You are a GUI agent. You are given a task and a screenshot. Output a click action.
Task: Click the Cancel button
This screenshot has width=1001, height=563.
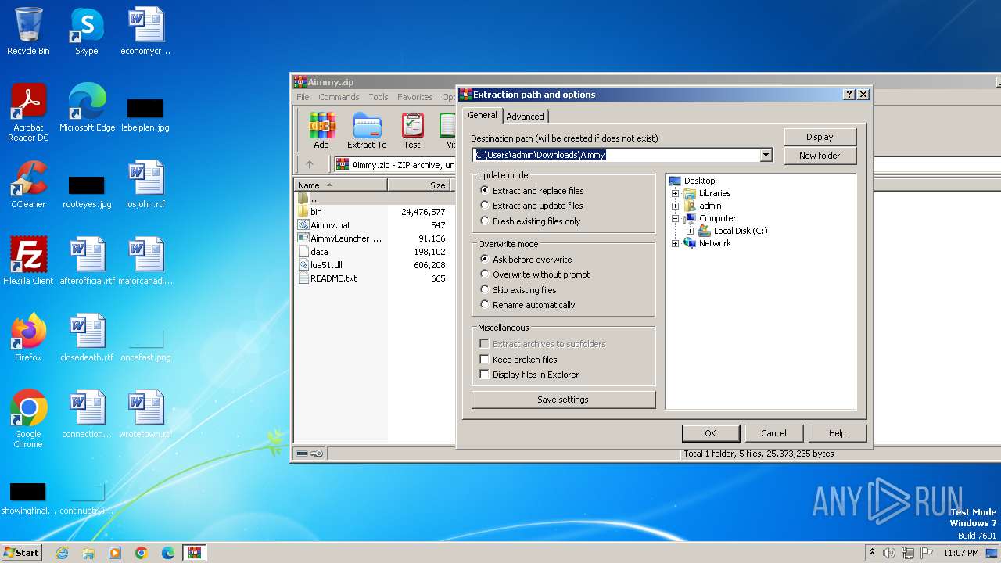point(773,433)
